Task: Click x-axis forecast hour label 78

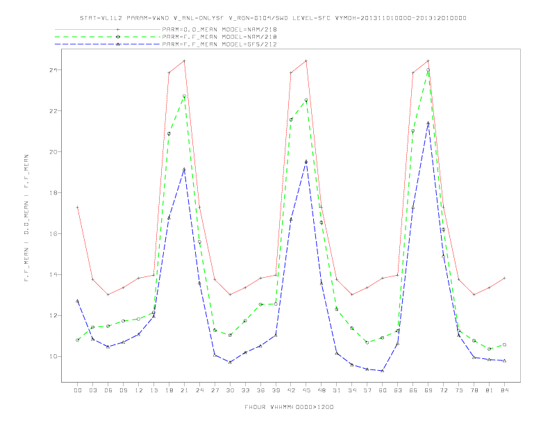Action: click(x=474, y=390)
